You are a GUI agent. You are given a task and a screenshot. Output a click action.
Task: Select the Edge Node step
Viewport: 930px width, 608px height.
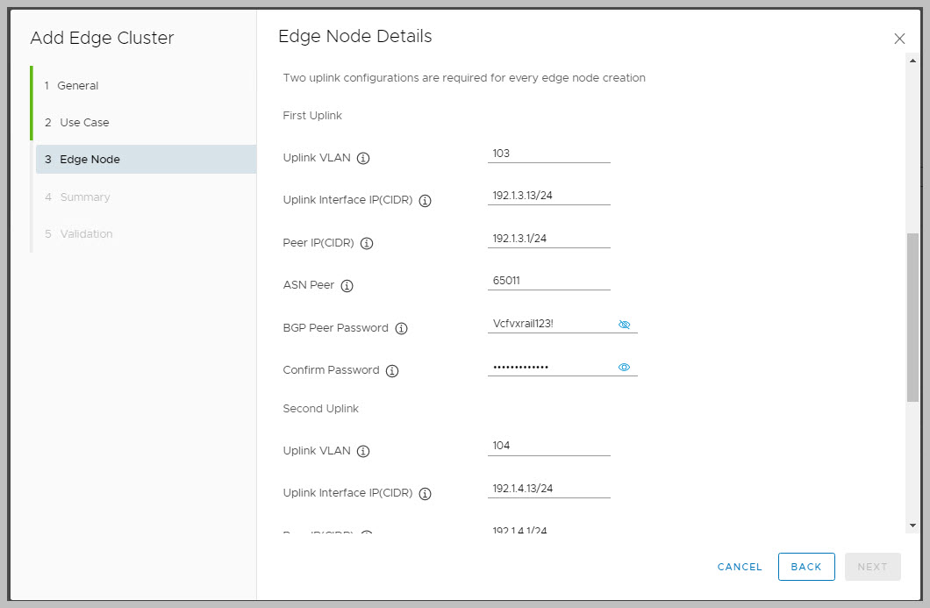coord(89,160)
